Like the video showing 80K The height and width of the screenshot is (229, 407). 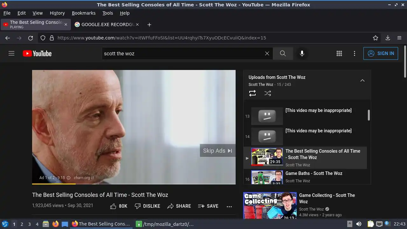click(119, 206)
